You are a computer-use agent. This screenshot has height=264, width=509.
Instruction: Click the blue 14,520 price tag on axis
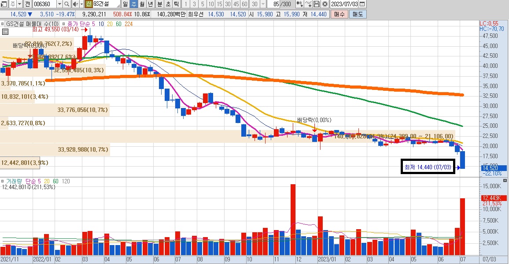click(x=494, y=168)
